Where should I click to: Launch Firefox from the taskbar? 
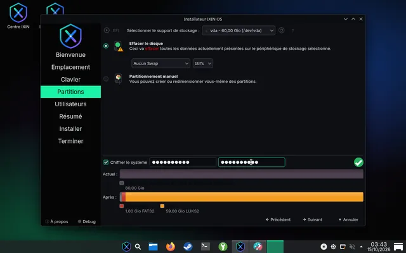tap(171, 247)
